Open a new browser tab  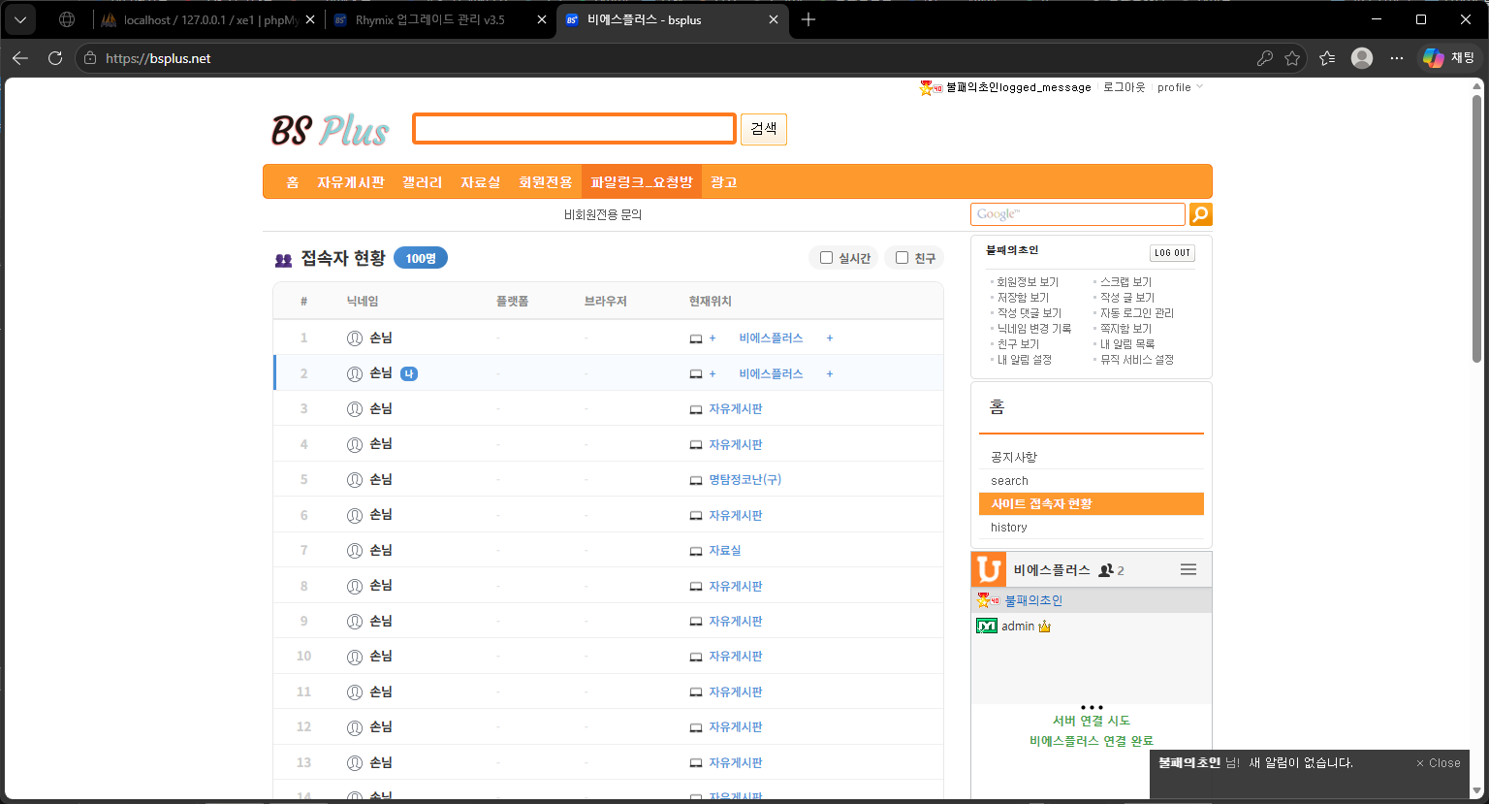pyautogui.click(x=808, y=19)
